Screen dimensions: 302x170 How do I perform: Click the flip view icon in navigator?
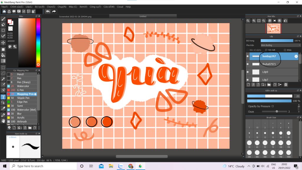[285, 21]
